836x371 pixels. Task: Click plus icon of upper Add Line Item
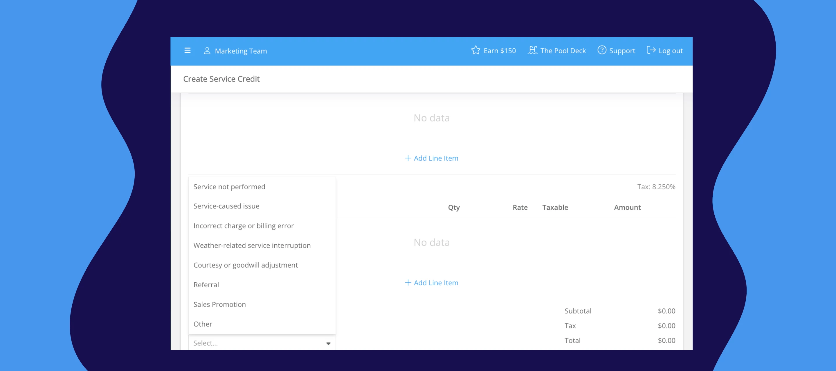point(408,158)
